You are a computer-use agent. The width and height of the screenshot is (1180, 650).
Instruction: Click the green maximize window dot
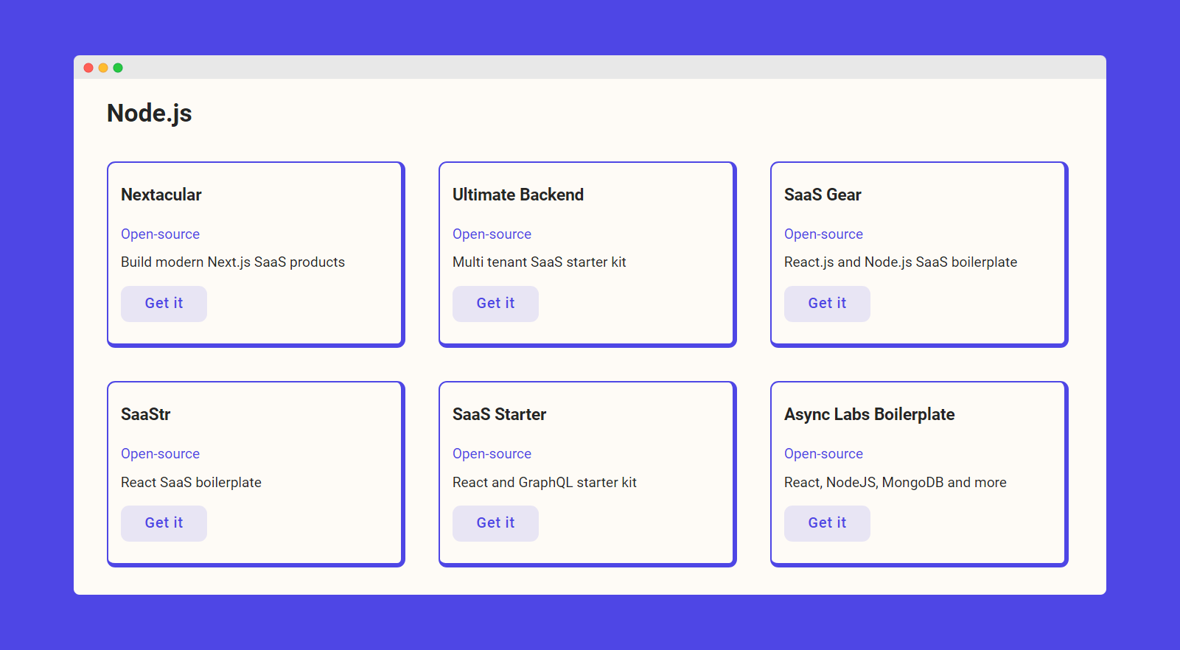click(118, 68)
